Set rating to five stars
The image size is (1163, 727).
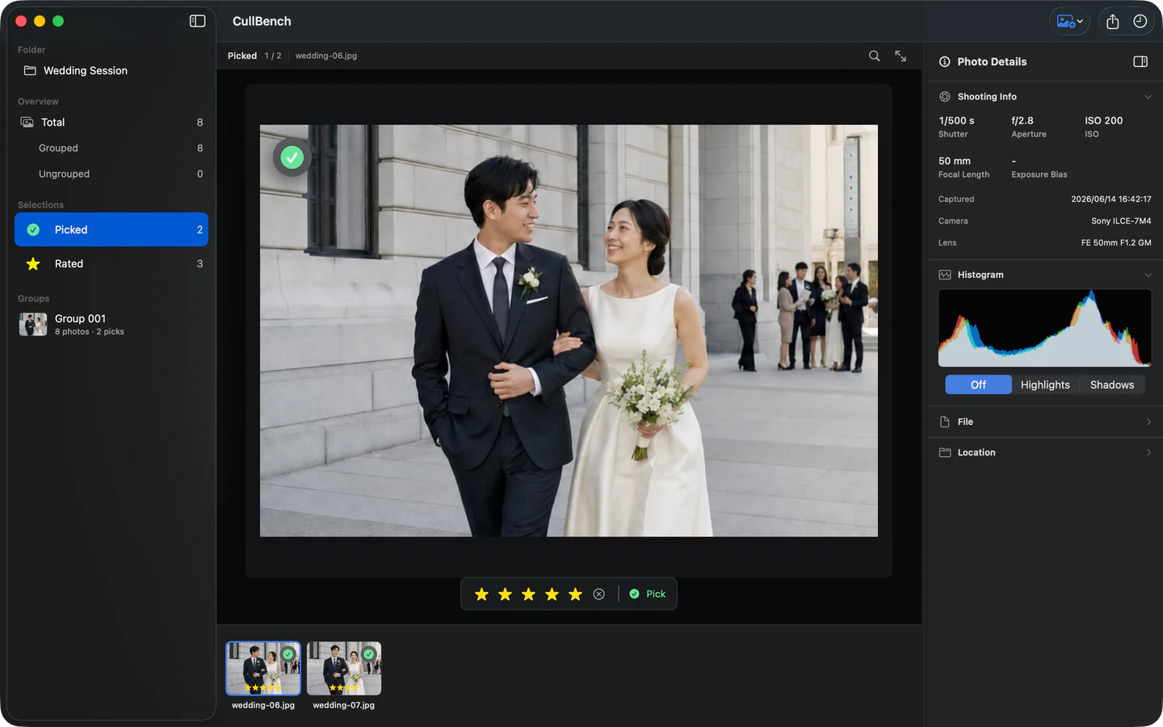tap(575, 595)
